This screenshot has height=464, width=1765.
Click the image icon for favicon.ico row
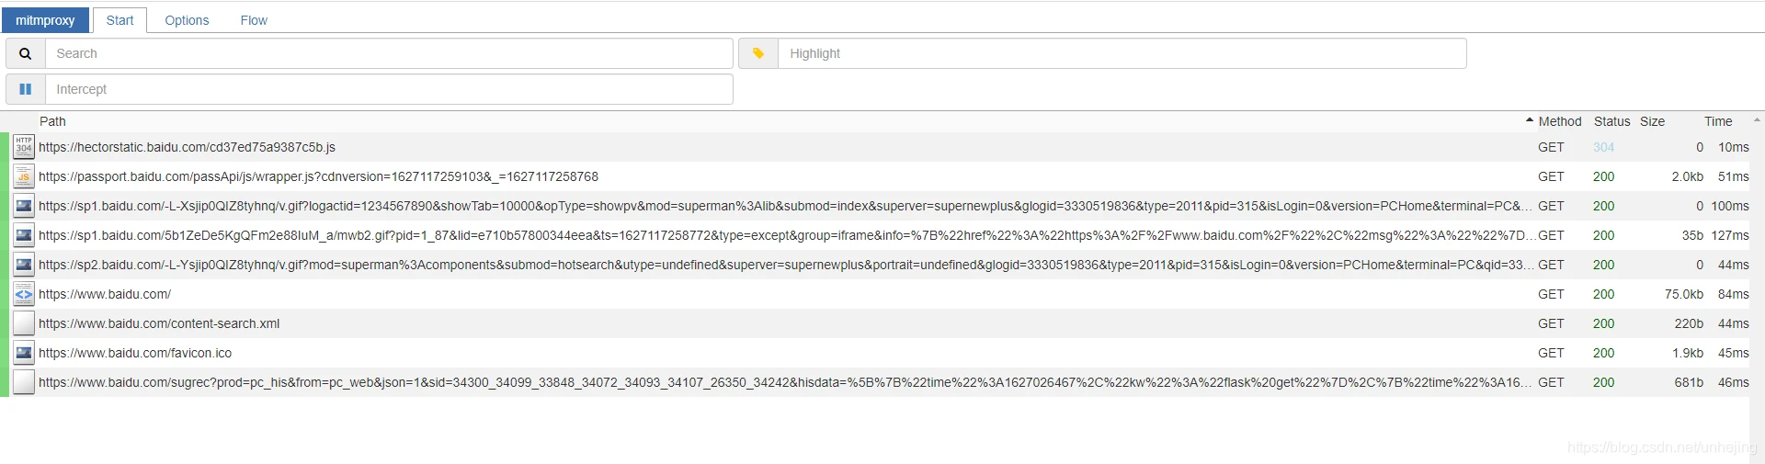[x=24, y=353]
